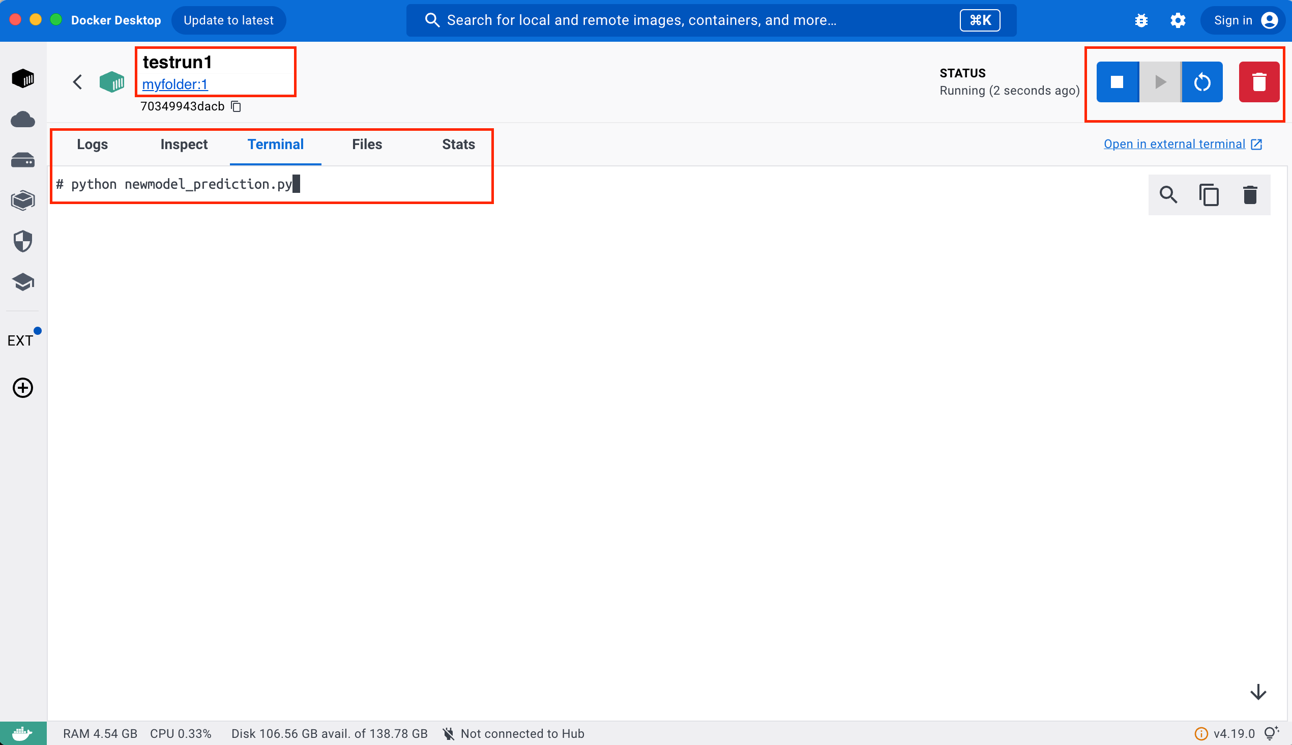Click the Not connected to Hub icon
This screenshot has width=1292, height=745.
pyautogui.click(x=448, y=734)
